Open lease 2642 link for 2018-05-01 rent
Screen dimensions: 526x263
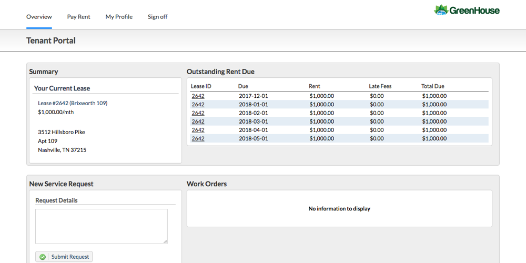pyautogui.click(x=198, y=138)
